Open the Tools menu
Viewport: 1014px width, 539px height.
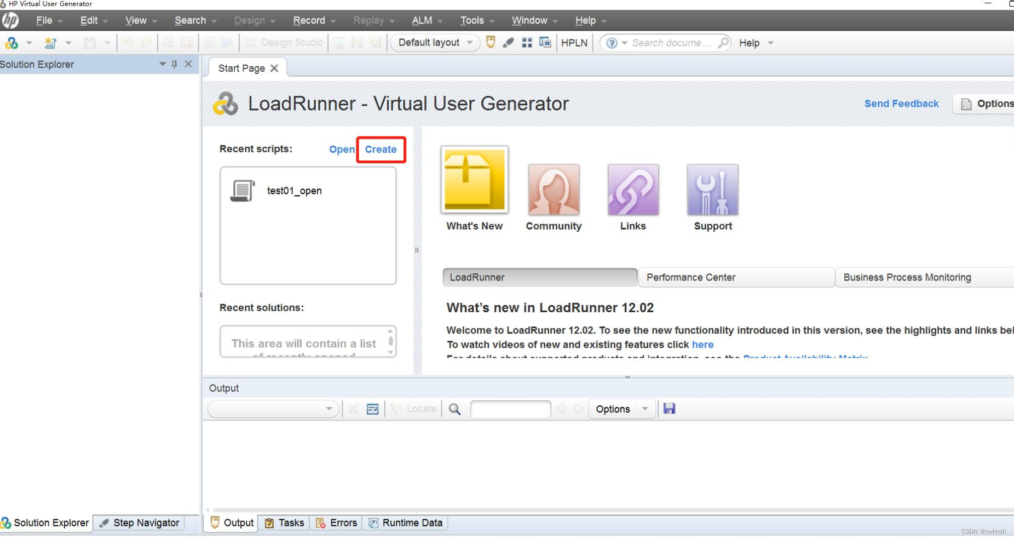click(x=472, y=20)
